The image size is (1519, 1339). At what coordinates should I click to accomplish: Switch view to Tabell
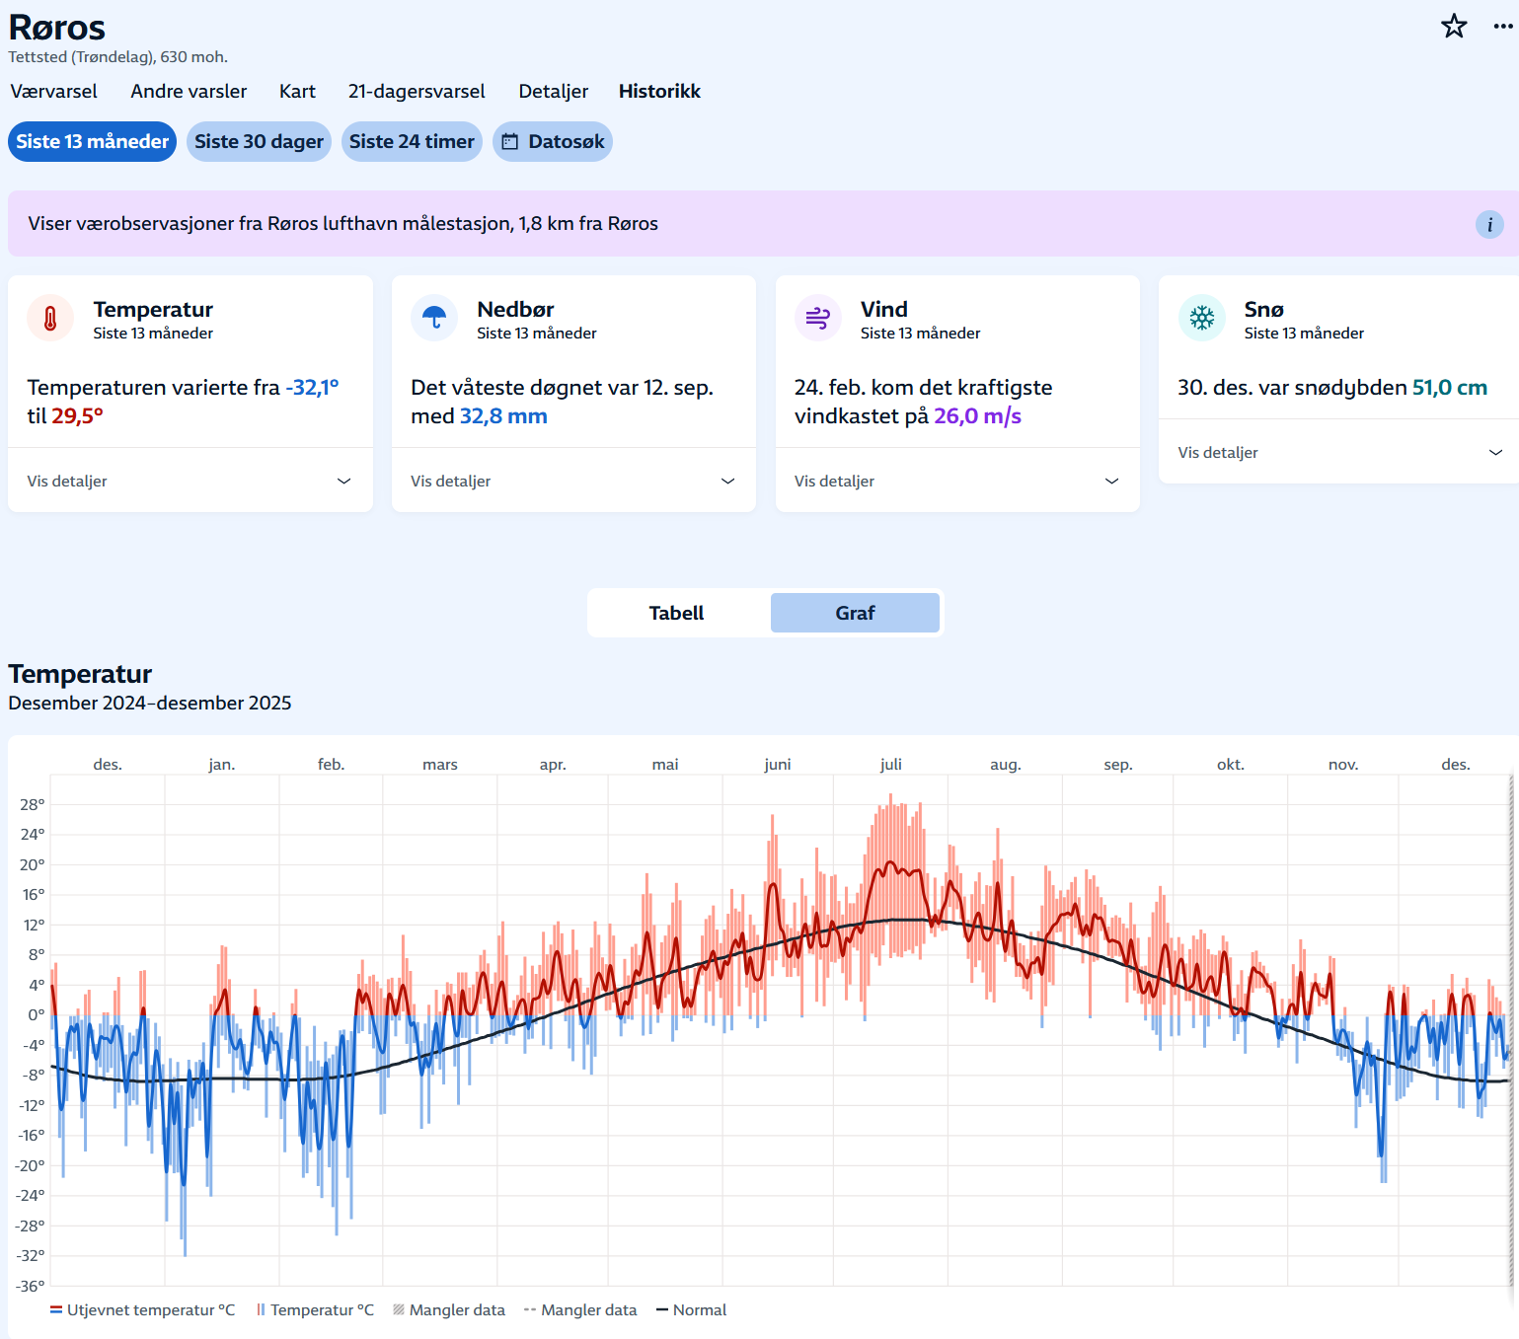pyautogui.click(x=677, y=613)
